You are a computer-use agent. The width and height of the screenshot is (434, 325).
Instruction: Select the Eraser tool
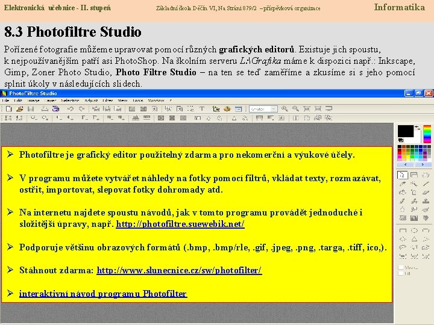[x=426, y=193]
